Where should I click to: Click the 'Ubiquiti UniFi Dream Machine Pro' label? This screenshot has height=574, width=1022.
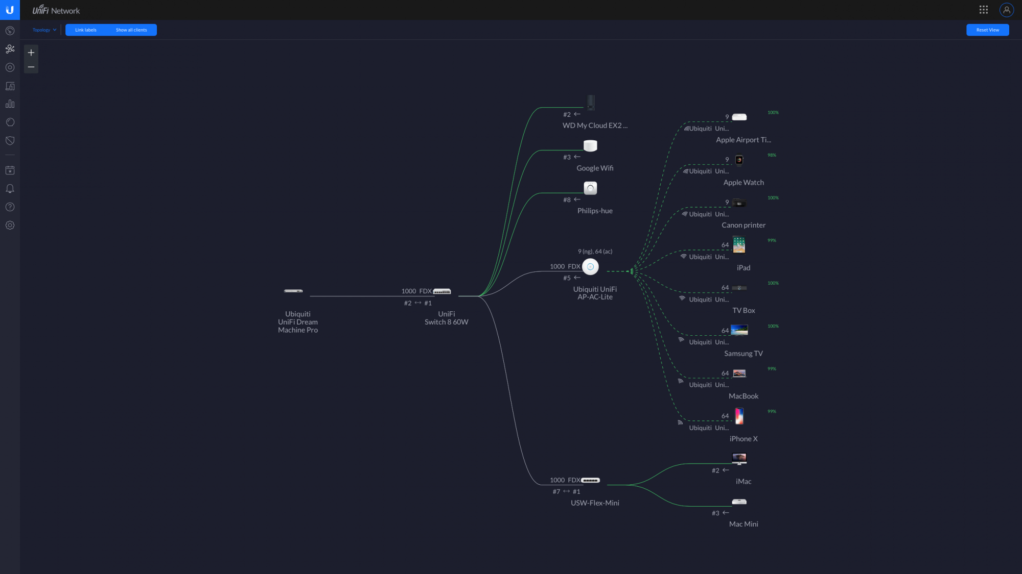pyautogui.click(x=298, y=322)
